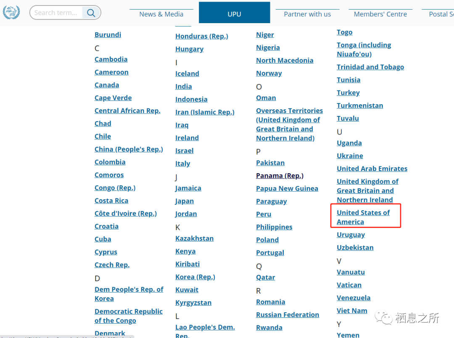The width and height of the screenshot is (454, 338).
Task: Click the magnifier search icon
Action: [x=91, y=13]
